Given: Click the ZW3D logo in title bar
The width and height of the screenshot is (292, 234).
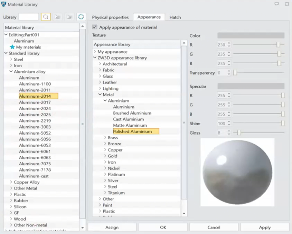Looking at the screenshot, I should pyautogui.click(x=4, y=4).
